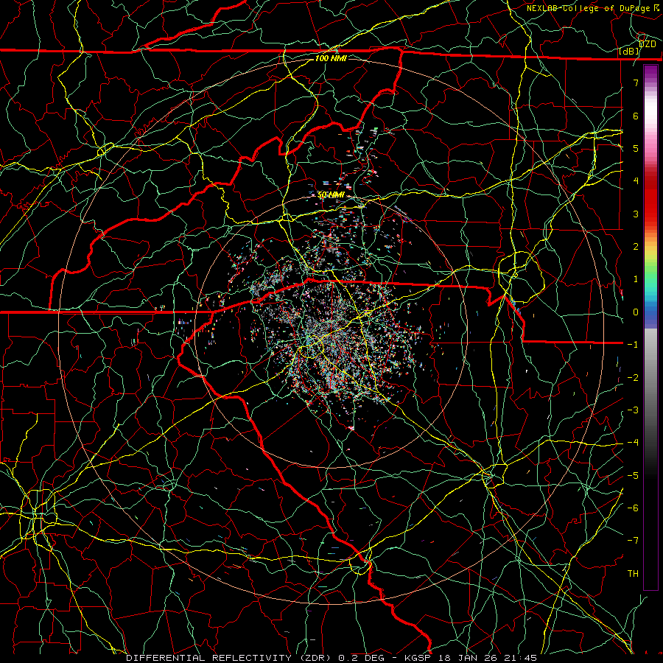663x663 pixels.
Task: Click the -4 value on the color scale
Action: (x=633, y=443)
